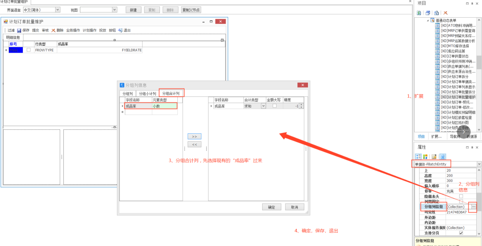Click the refresh icon in 项目 panel toolbar
The height and width of the screenshot is (246, 482).
click(419, 13)
